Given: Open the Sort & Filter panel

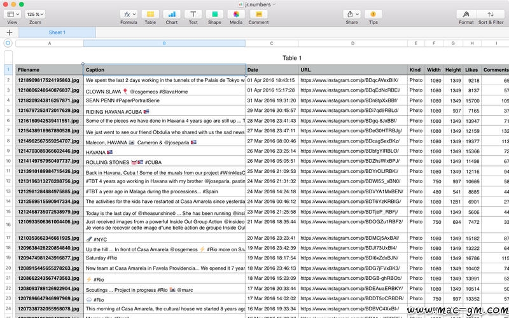Looking at the screenshot, I should point(491,14).
